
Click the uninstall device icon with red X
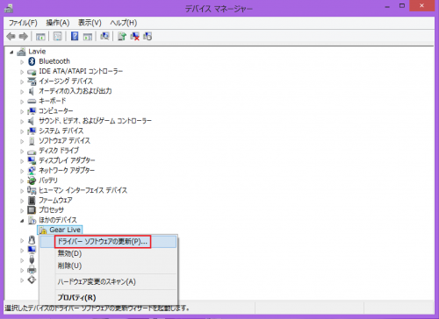point(134,36)
